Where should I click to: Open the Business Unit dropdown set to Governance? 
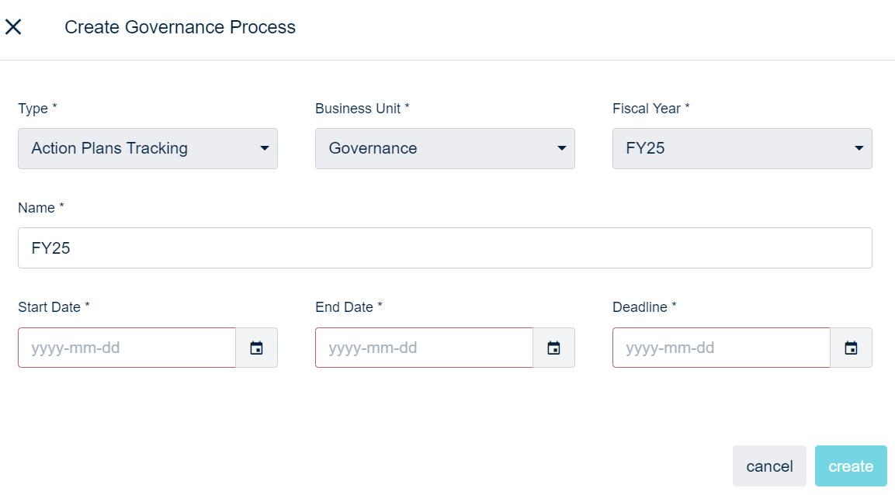(445, 148)
